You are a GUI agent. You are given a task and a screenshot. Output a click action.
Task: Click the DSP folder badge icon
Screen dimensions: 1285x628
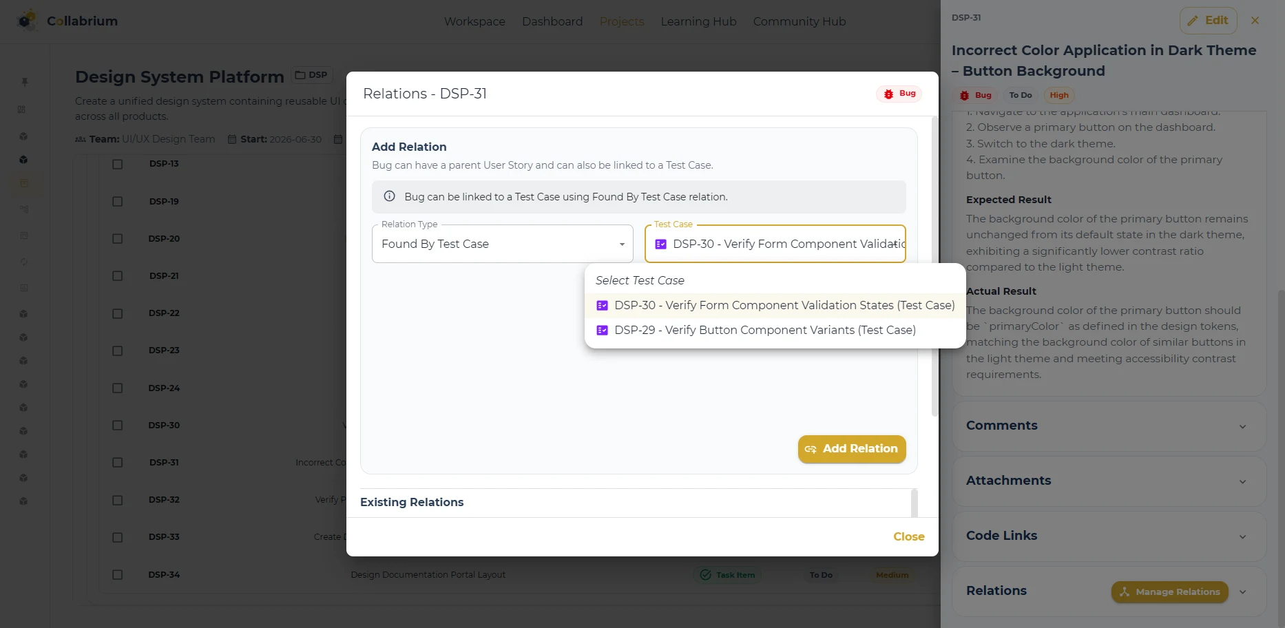click(x=300, y=75)
